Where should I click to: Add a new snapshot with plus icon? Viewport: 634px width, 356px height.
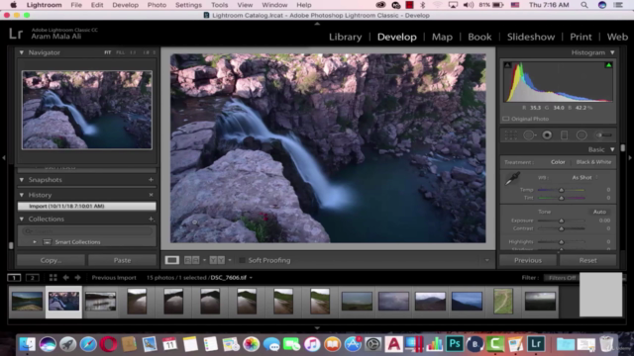tap(151, 180)
